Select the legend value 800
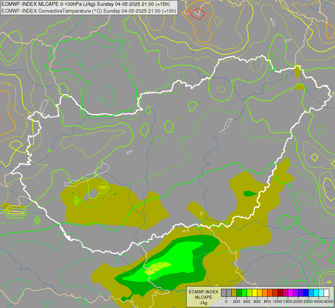Viewport: 335px width, 308px height. (x=267, y=301)
